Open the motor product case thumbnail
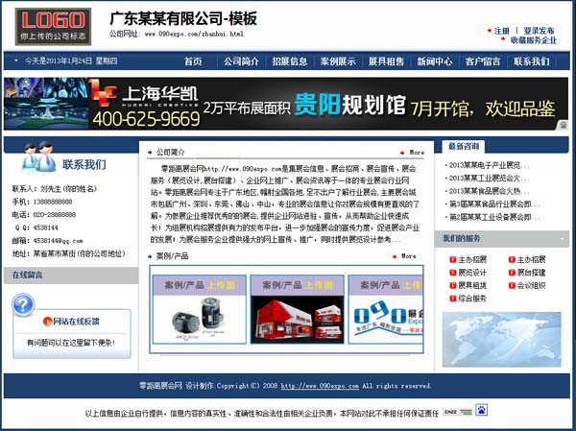 pos(200,309)
